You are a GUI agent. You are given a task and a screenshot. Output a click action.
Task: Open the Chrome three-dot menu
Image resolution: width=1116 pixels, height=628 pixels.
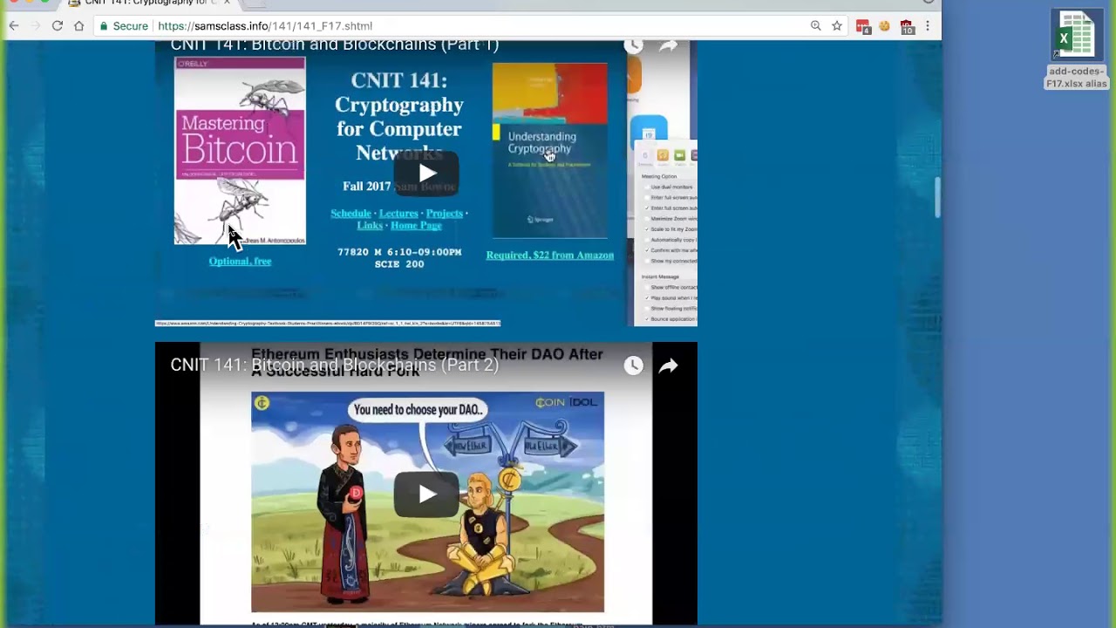(928, 26)
